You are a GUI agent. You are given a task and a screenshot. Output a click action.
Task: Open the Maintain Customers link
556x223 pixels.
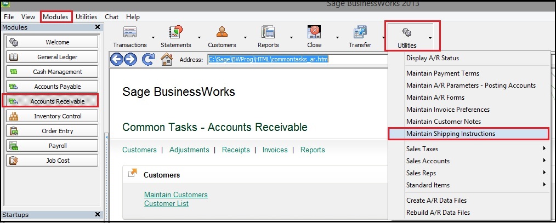point(175,195)
